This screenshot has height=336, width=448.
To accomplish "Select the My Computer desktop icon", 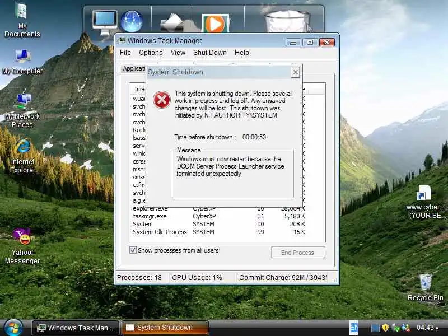I will pyautogui.click(x=22, y=62).
